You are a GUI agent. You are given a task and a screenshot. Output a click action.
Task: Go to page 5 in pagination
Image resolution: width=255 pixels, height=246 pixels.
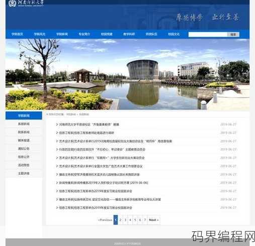(135, 220)
